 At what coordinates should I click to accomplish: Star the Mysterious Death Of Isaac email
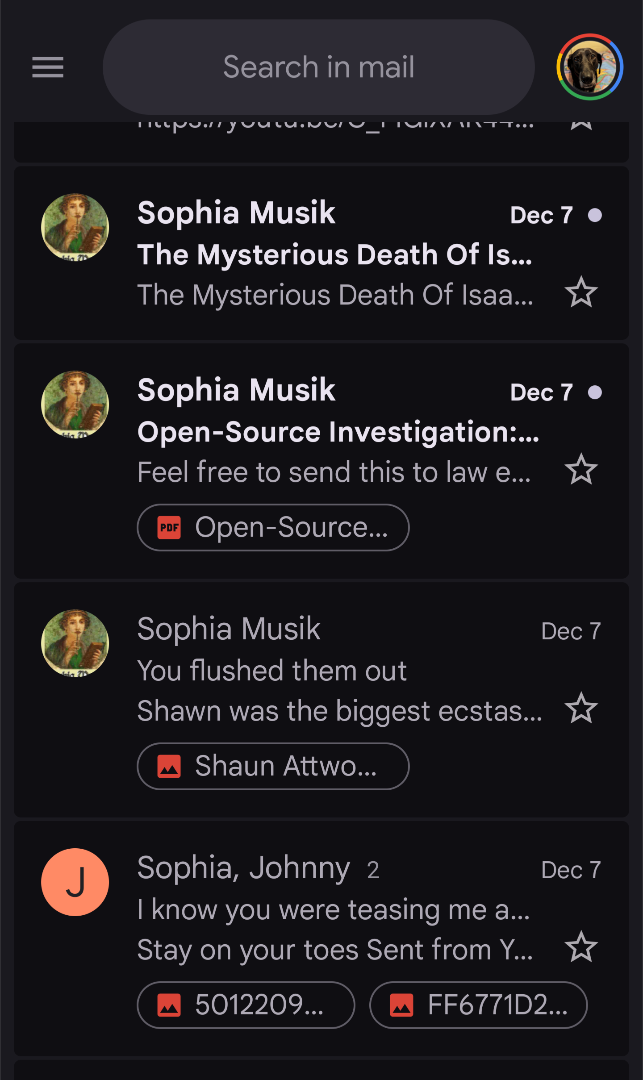581,292
